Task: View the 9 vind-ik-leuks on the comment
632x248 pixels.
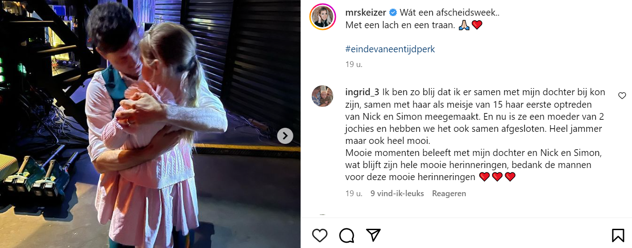Action: point(397,193)
